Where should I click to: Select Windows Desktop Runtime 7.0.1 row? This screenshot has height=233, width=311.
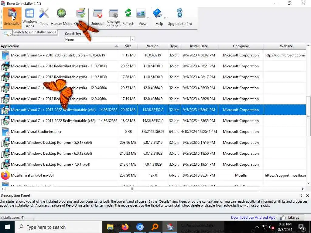click(x=153, y=164)
